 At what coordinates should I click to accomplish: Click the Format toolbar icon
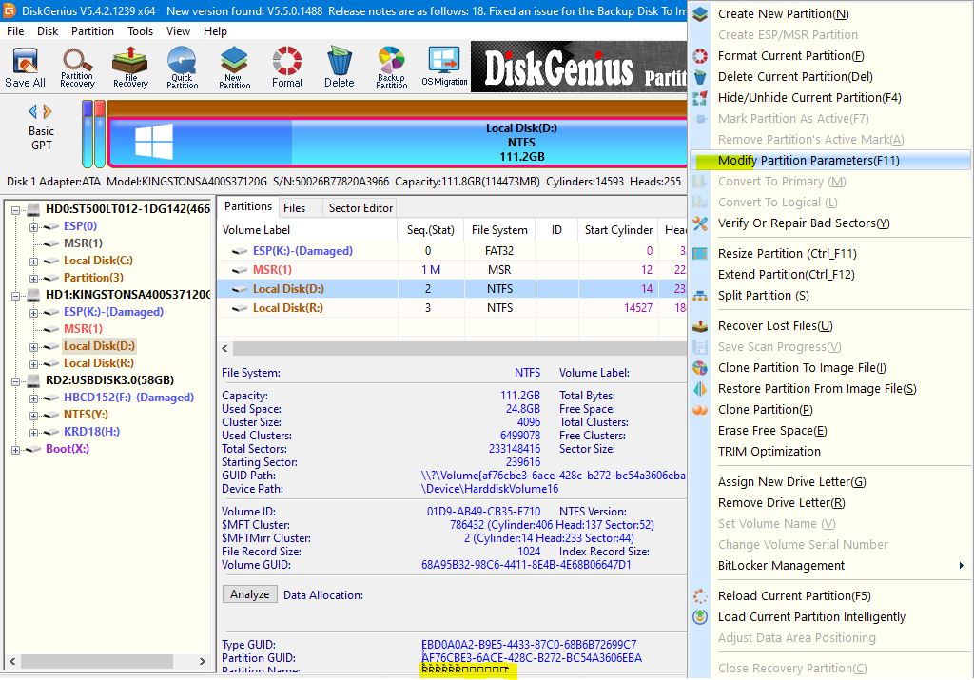point(287,67)
